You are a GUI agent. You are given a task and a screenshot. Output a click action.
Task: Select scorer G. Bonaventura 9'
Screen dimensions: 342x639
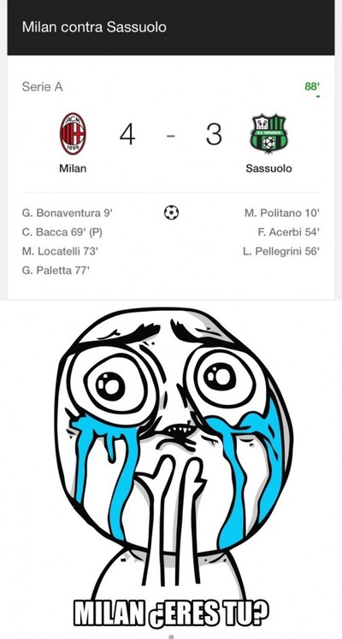tap(68, 213)
